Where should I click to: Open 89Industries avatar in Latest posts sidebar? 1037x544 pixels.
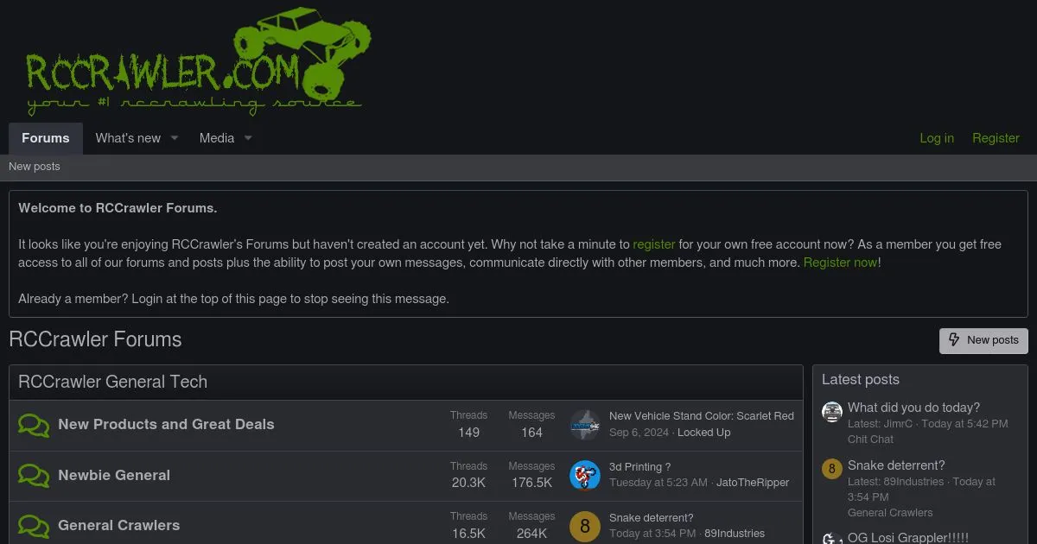click(x=832, y=470)
